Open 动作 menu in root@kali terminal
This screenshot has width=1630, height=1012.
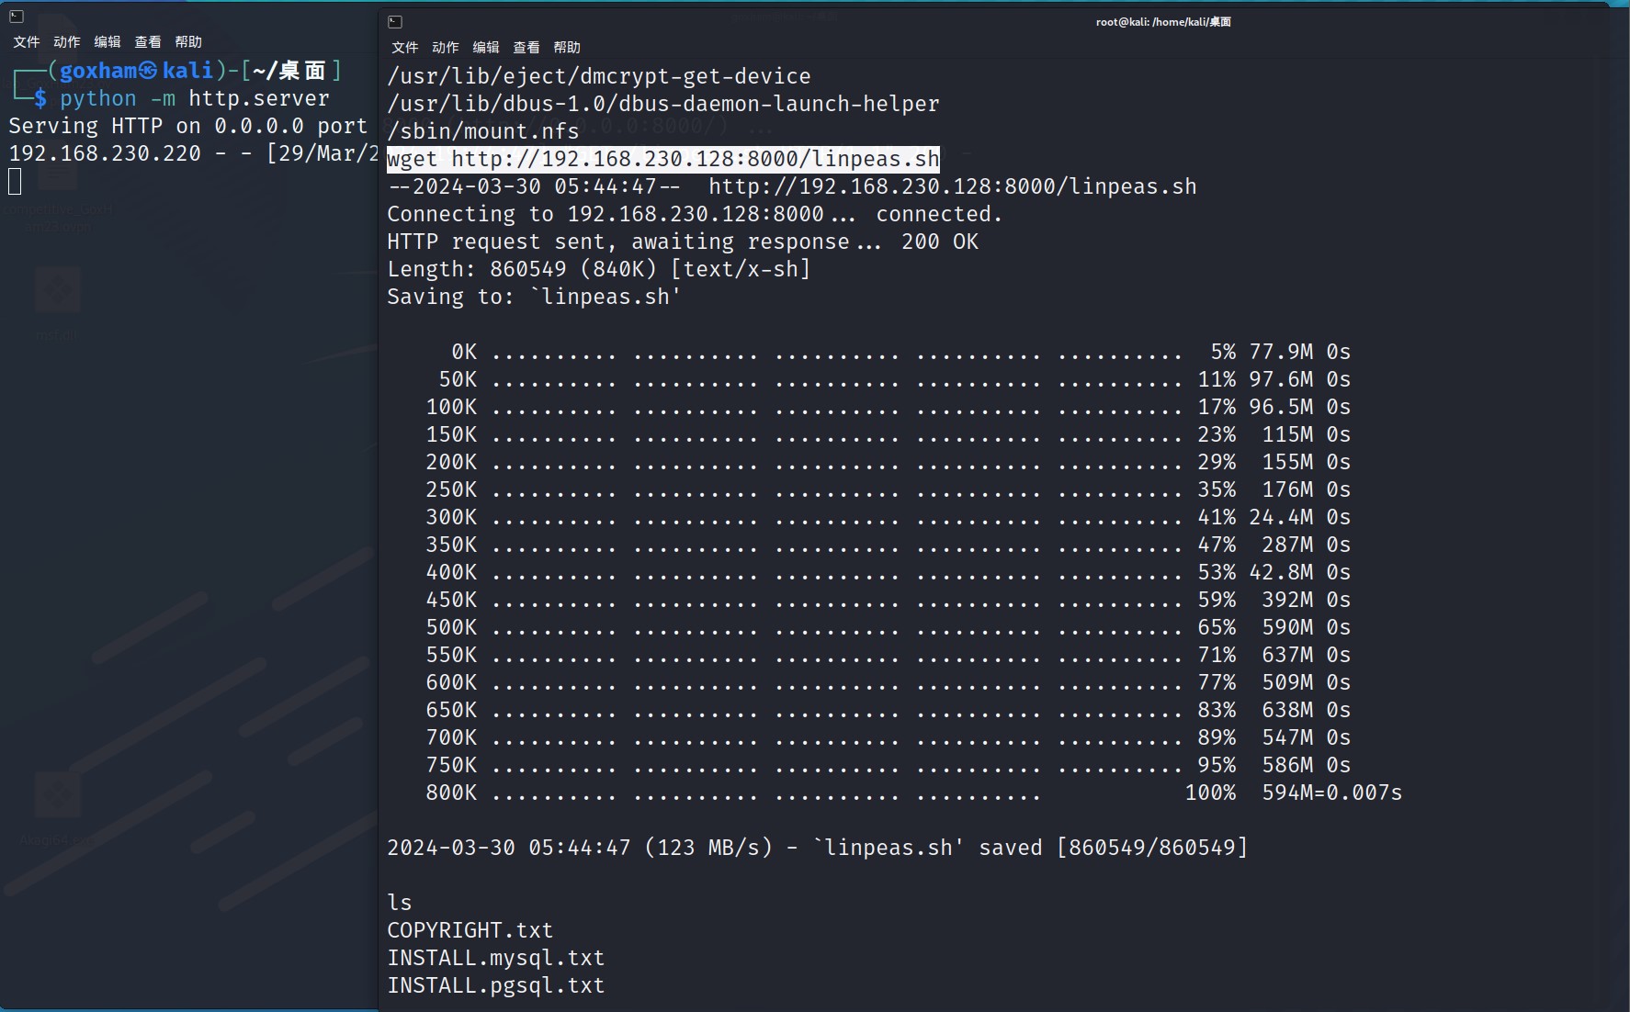[x=446, y=47]
